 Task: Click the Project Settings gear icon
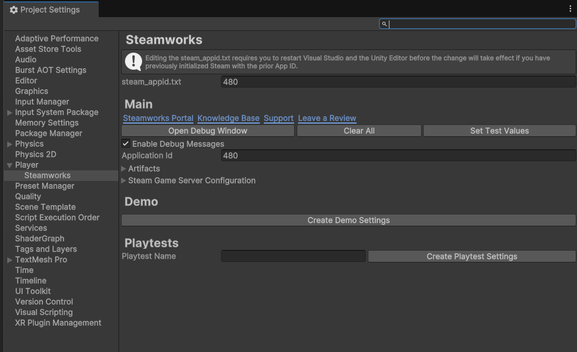14,10
